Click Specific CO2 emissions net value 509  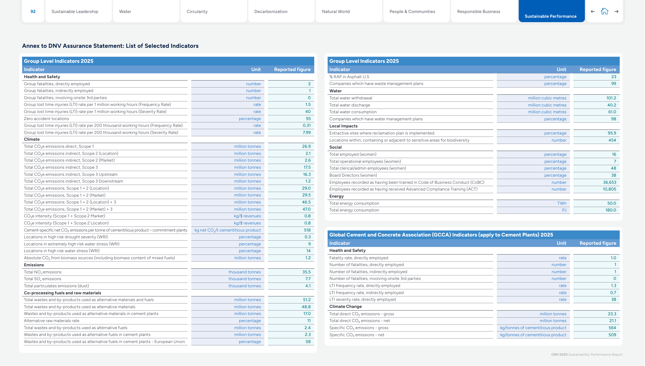pos(612,335)
